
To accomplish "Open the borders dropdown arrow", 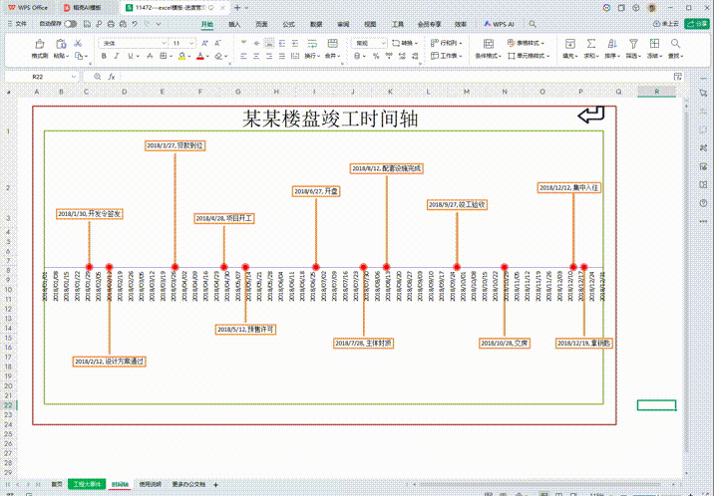I will (171, 57).
